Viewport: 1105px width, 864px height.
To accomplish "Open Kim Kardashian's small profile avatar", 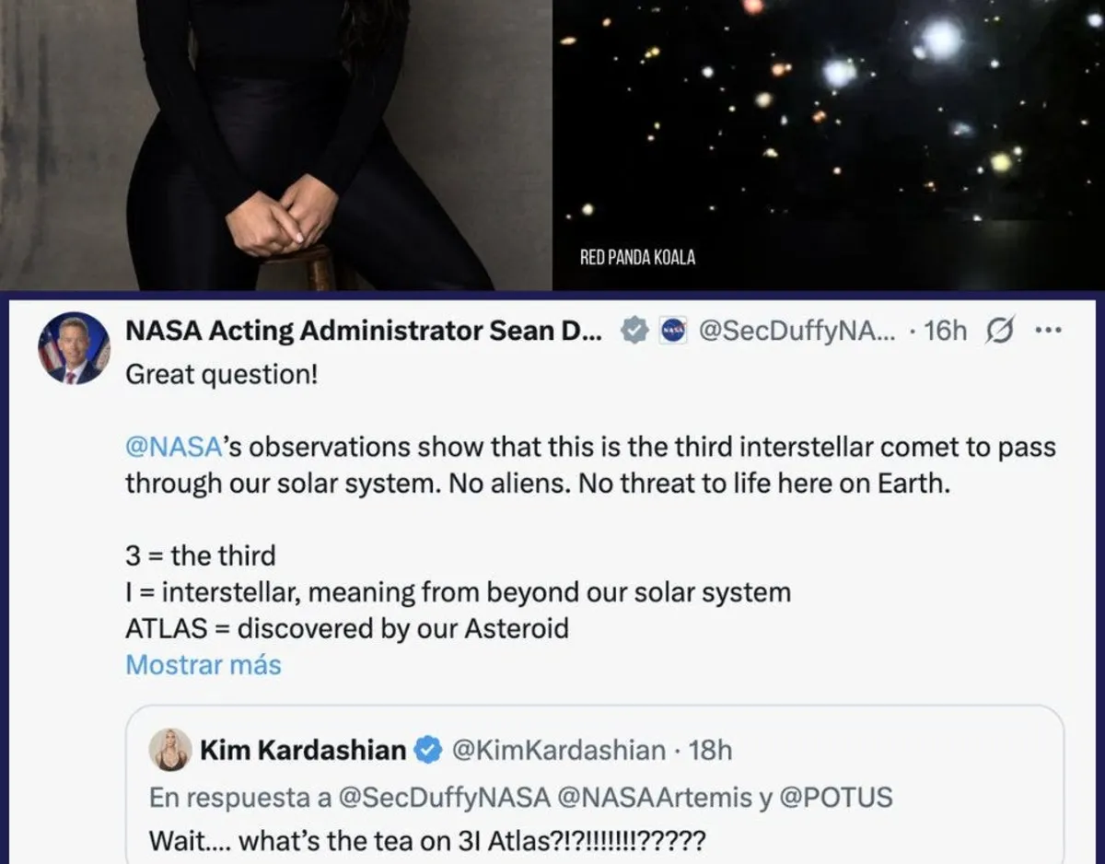I will coord(170,750).
